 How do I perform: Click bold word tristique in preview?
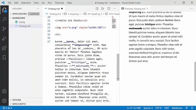click(150, 24)
